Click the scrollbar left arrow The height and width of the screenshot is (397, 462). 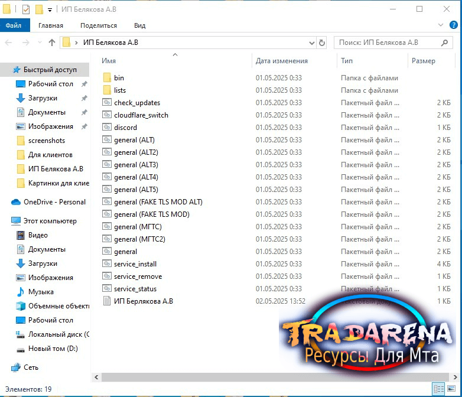96,377
